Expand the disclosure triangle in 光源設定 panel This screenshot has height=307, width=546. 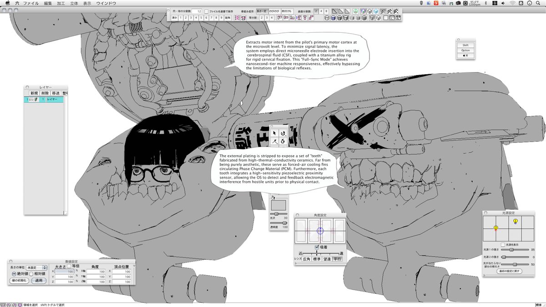coord(484,275)
